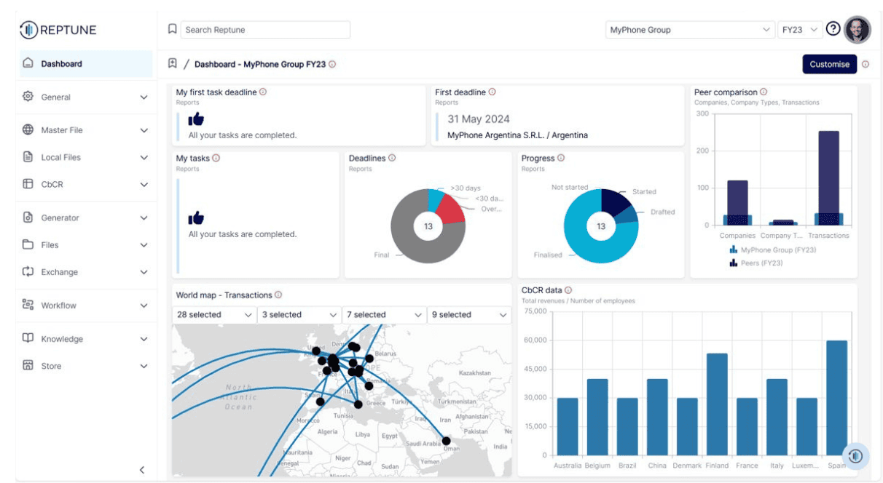Viewport: 883px width, 483px height.
Task: Click the bookmark icon beside search box
Action: coord(173,29)
